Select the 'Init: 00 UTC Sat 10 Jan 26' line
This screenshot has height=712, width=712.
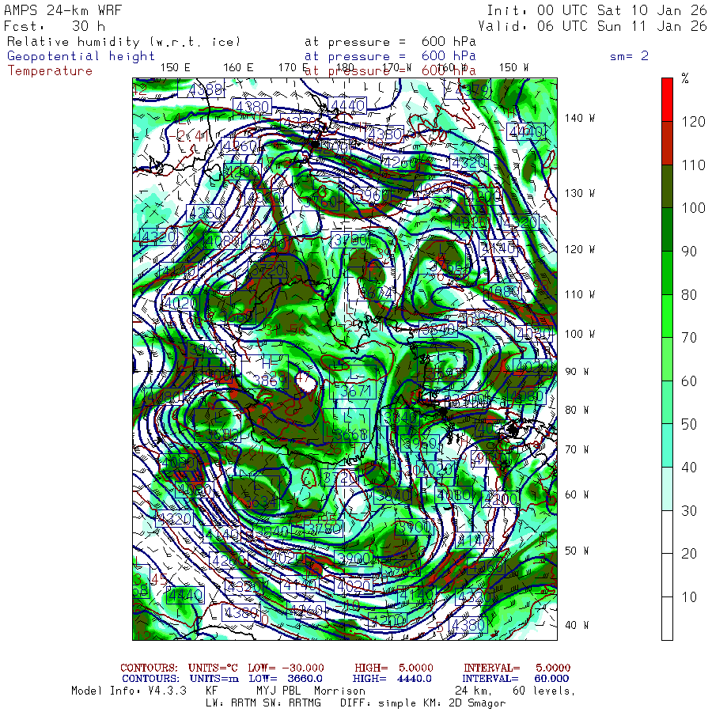click(597, 10)
